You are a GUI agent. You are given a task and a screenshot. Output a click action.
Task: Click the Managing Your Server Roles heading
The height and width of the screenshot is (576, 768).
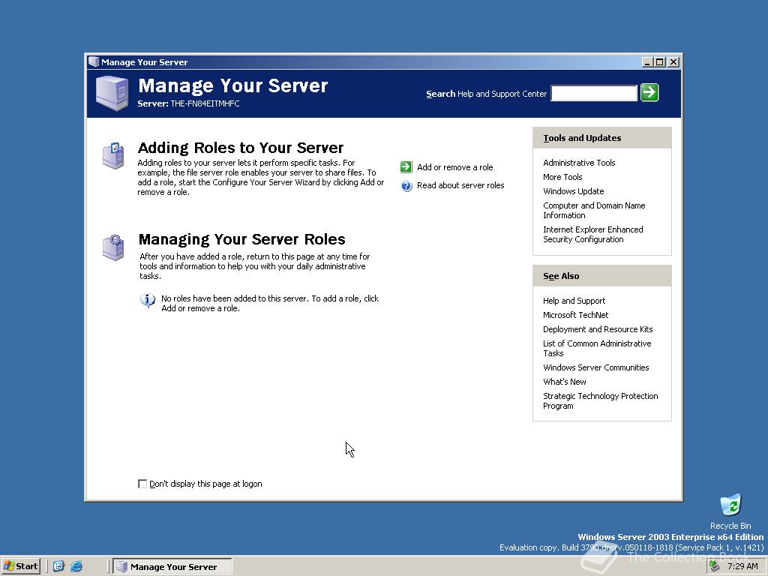[x=242, y=239]
